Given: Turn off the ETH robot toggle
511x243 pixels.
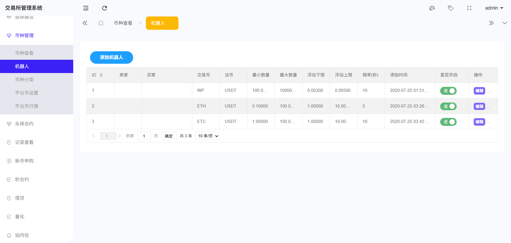Looking at the screenshot, I should click(448, 106).
